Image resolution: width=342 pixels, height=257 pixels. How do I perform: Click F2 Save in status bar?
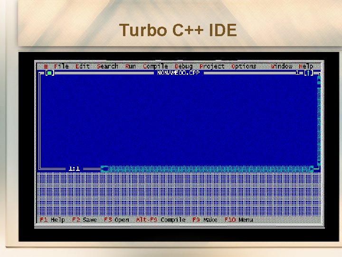click(85, 220)
